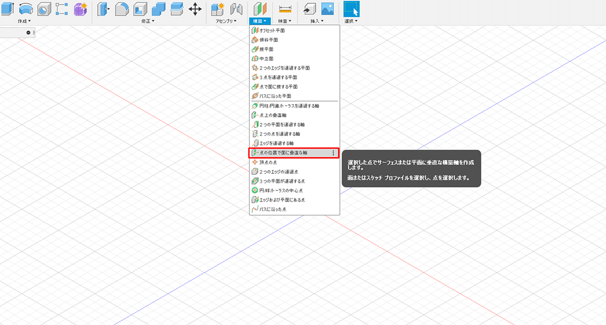Activate the Select tool icon
This screenshot has height=325, width=606.
coord(351,8)
